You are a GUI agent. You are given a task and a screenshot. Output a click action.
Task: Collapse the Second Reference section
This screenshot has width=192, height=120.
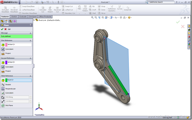30,58
